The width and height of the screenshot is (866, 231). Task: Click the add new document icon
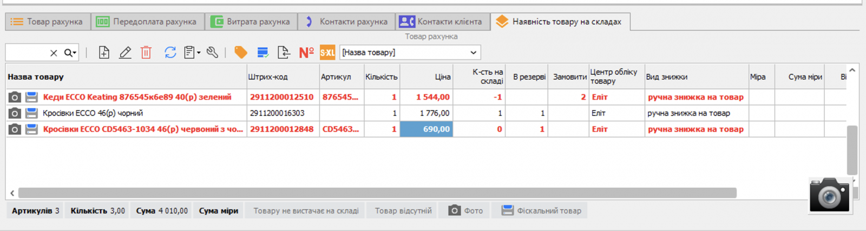[x=104, y=52]
